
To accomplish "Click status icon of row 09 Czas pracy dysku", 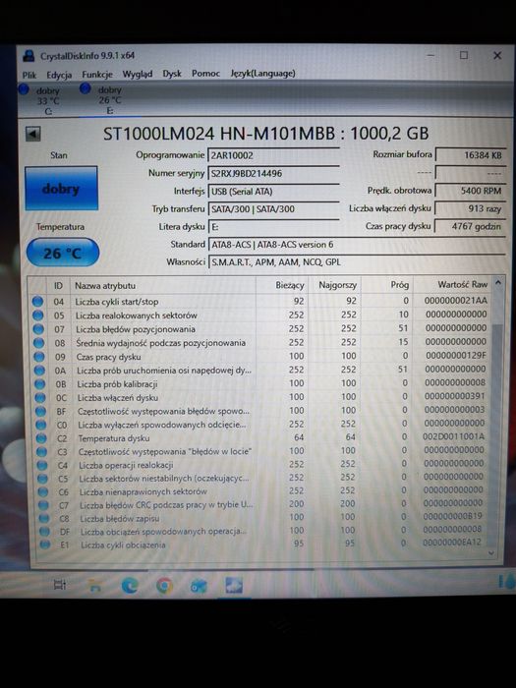I will click(39, 357).
